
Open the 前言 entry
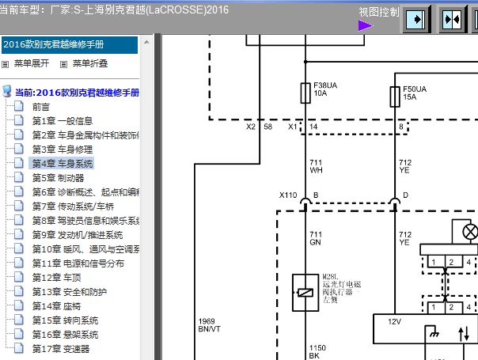[x=41, y=107]
